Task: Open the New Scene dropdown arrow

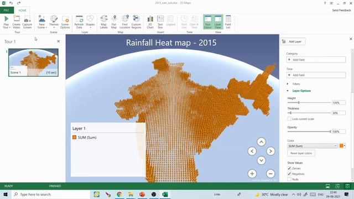Action: [x=46, y=28]
